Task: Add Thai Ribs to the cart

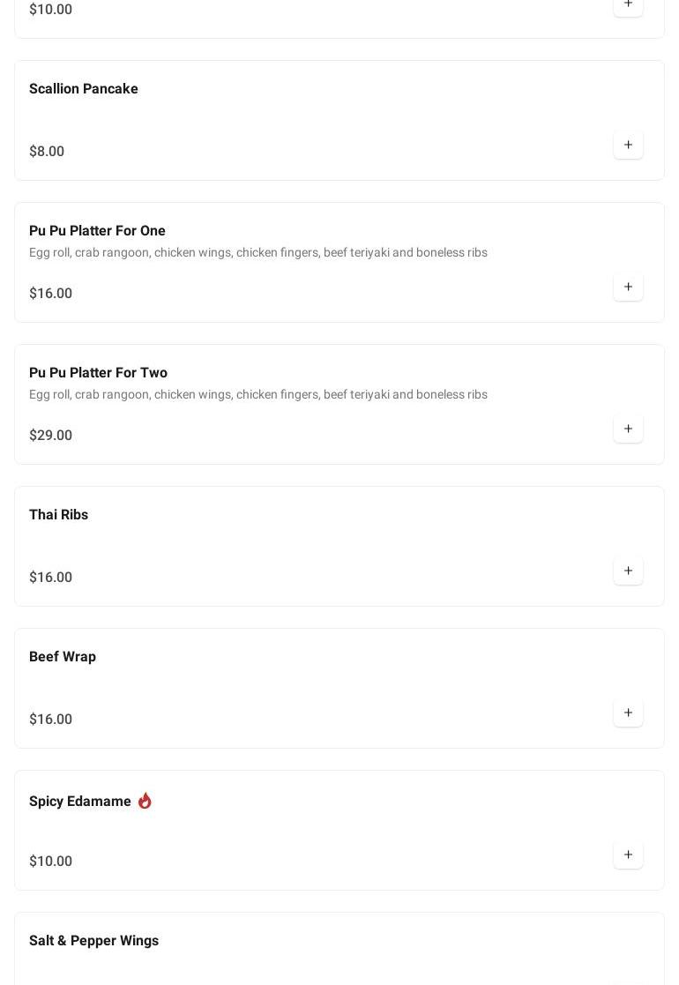Action: point(628,571)
